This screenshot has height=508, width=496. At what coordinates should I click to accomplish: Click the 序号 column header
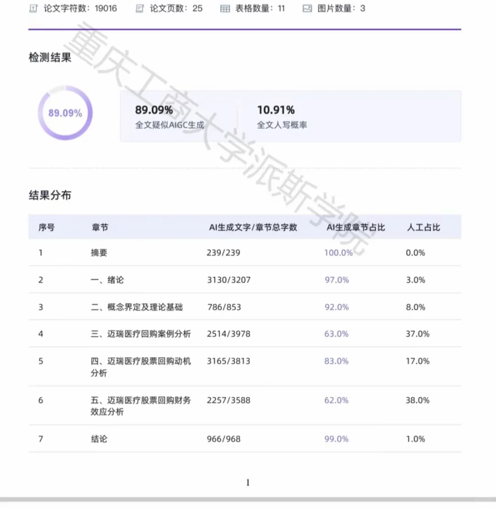click(46, 227)
